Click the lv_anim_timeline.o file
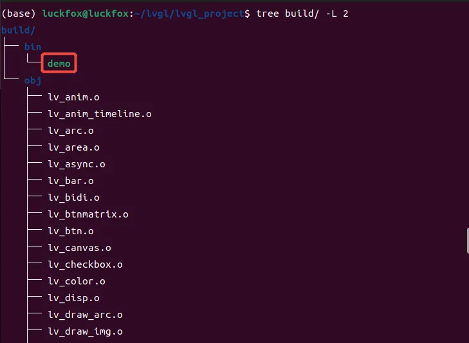Image resolution: width=469 pixels, height=343 pixels. coord(100,114)
